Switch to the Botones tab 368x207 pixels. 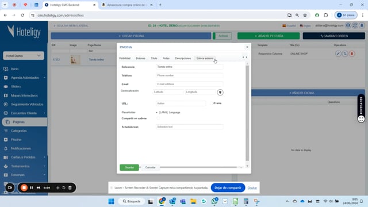point(140,59)
